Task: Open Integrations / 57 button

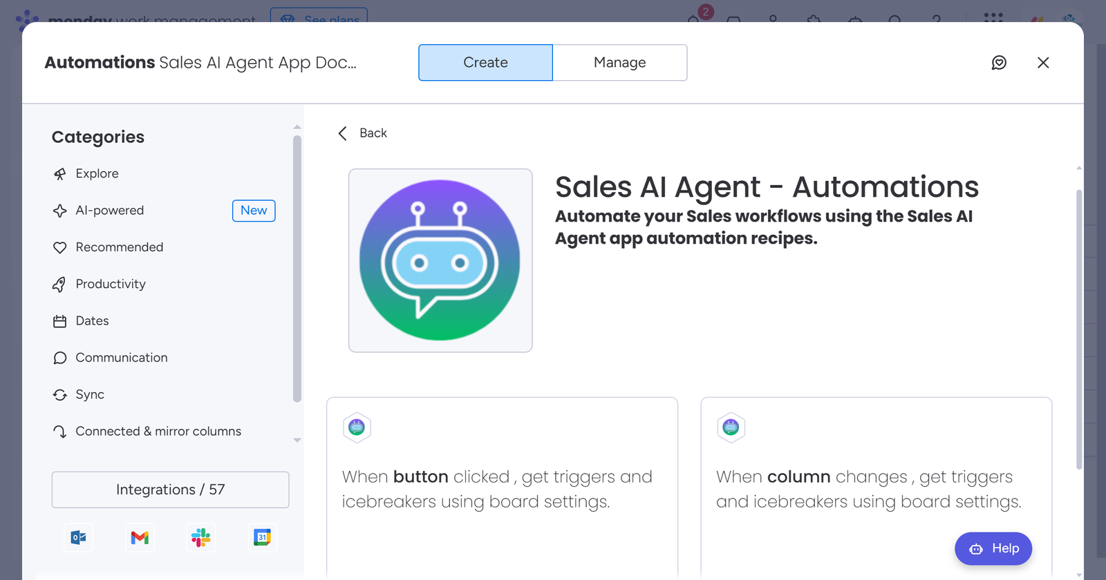Action: [x=170, y=490]
